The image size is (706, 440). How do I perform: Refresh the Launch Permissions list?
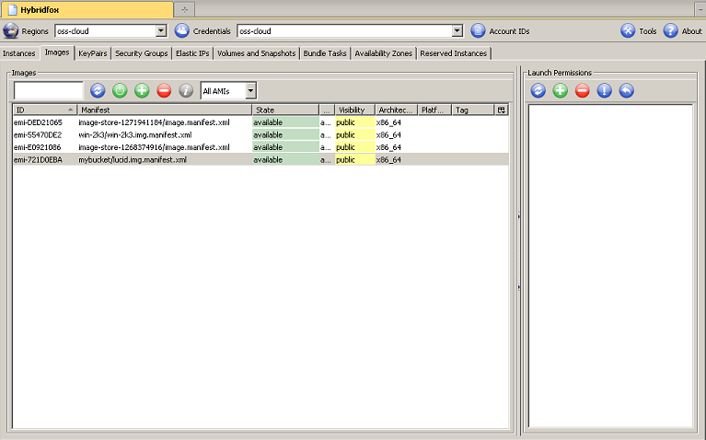click(x=538, y=90)
